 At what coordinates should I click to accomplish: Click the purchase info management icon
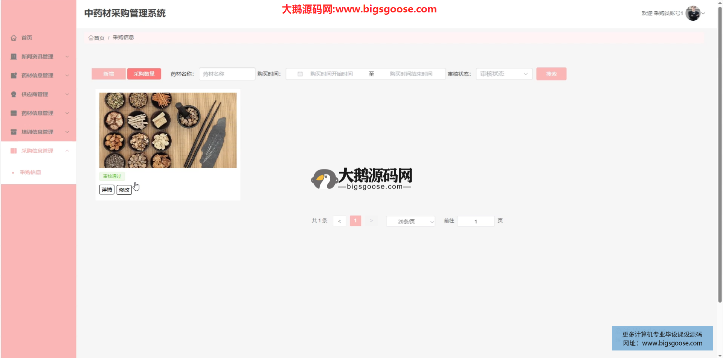(x=14, y=151)
